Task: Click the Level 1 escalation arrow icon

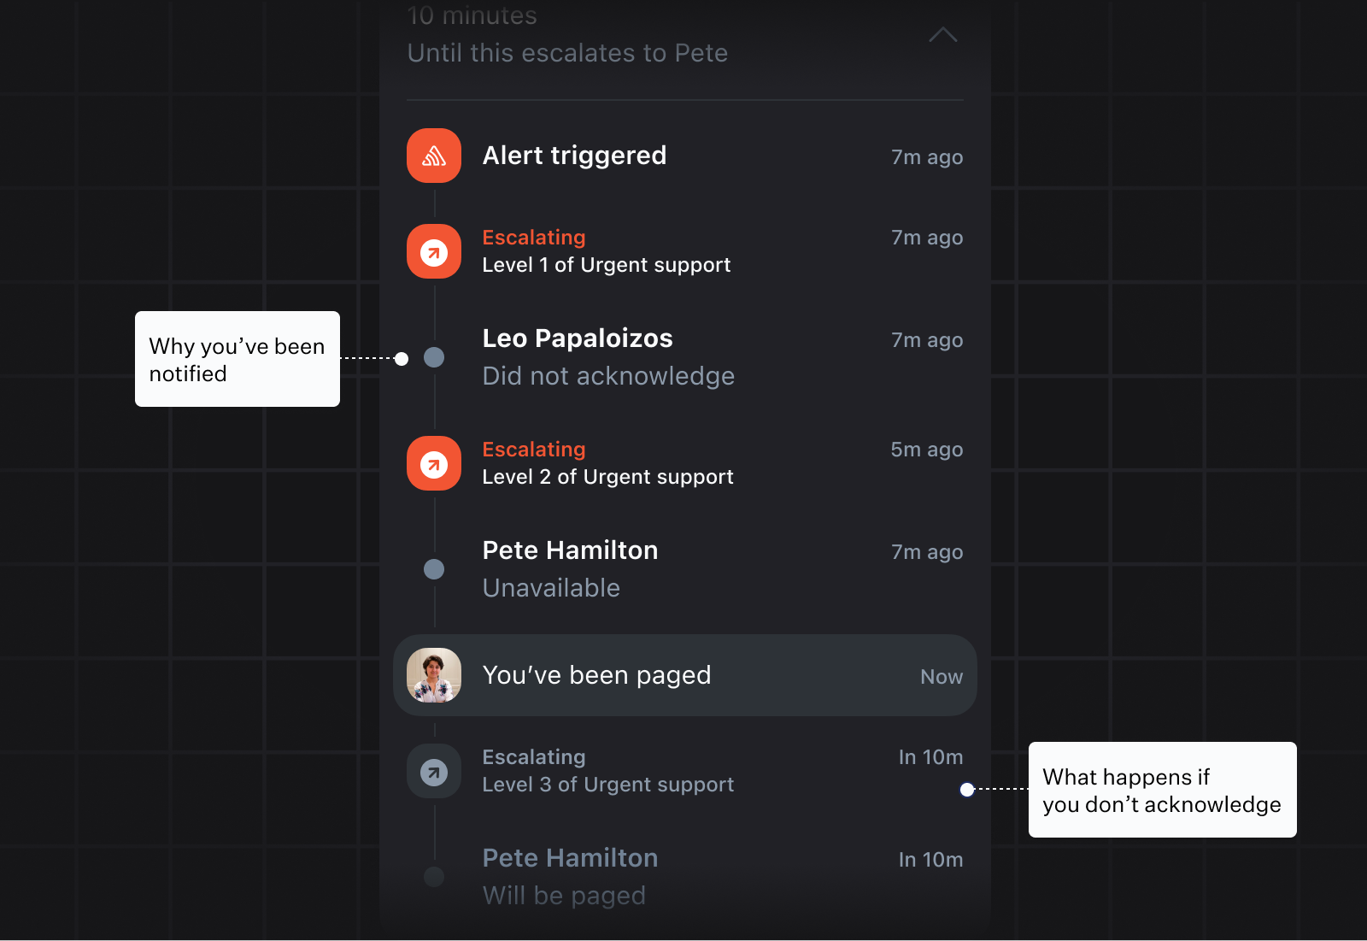Action: [x=434, y=251]
